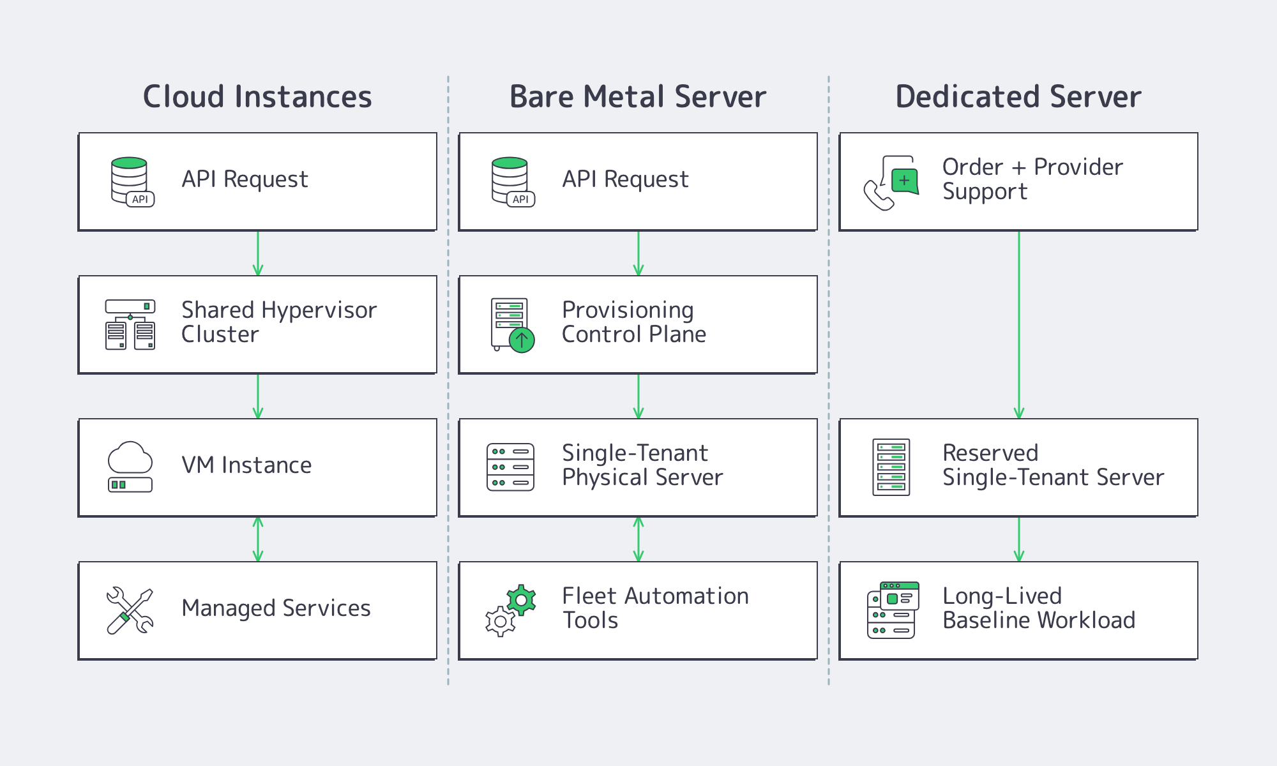Click the green arrow below Reserved Single-Tenant Server
This screenshot has width=1277, height=766.
pos(1018,539)
